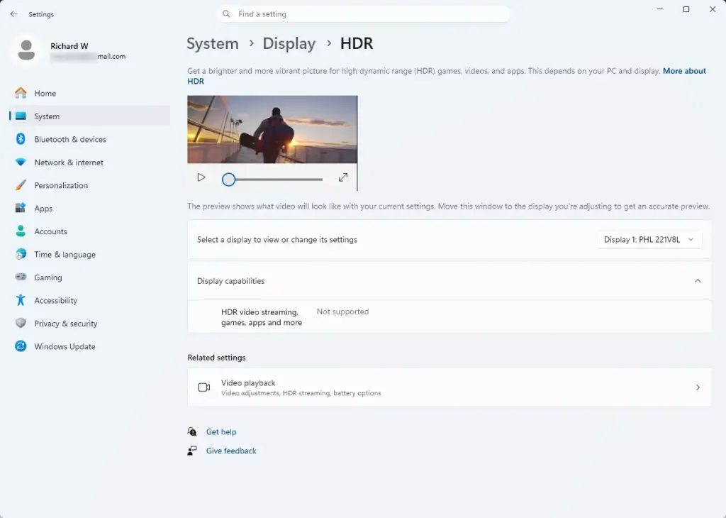Viewport: 726px width, 518px height.
Task: Open Accessibility settings
Action: (x=89, y=300)
